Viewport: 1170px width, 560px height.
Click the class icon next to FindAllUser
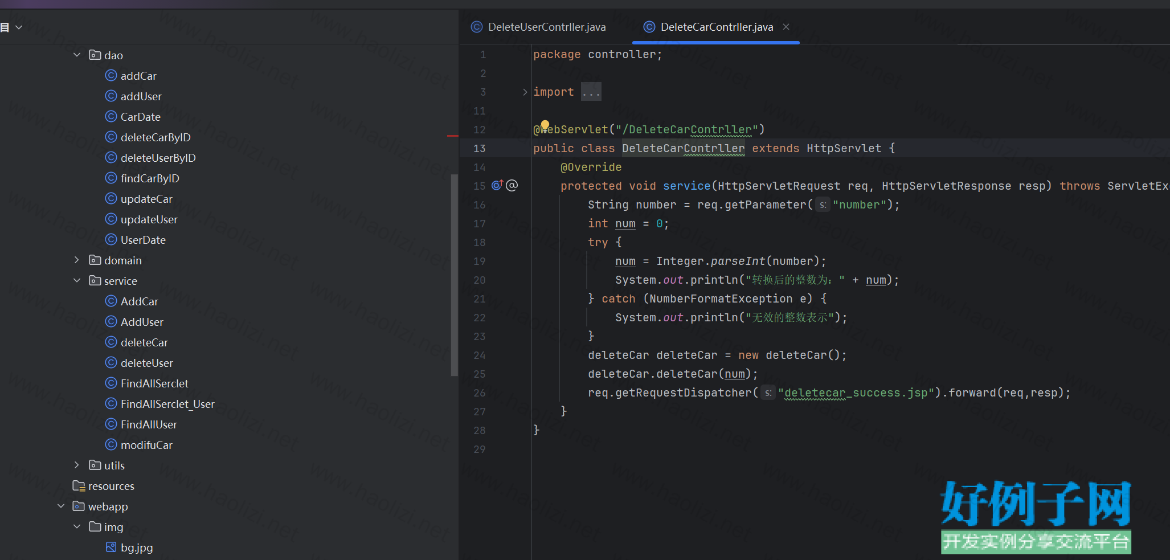pos(111,424)
